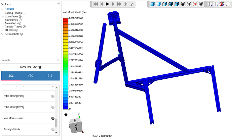Select Isovolumes tree item
The height and width of the screenshot is (140, 232).
11,20
